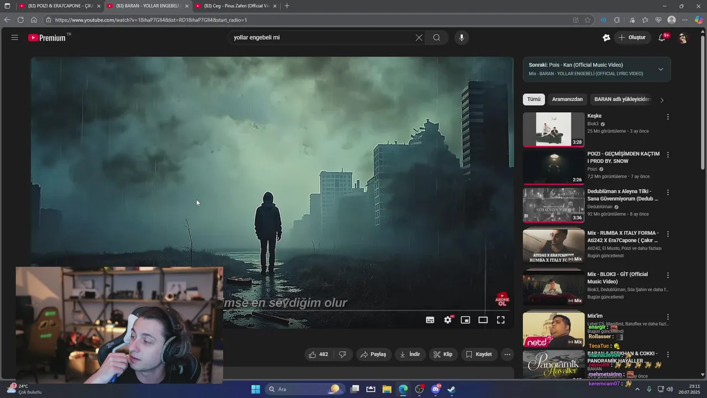Open File Explorer from the taskbar
Screen dimensions: 707x398
pyautogui.click(x=387, y=389)
